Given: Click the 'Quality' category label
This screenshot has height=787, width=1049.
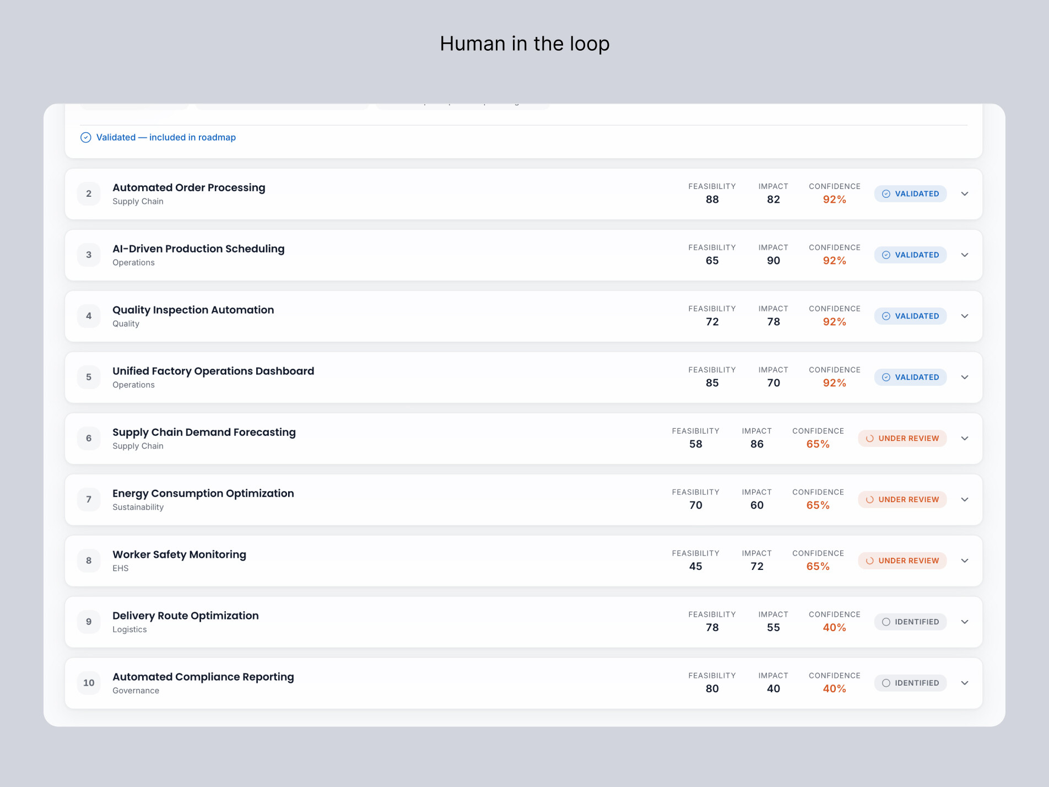Looking at the screenshot, I should pos(126,324).
